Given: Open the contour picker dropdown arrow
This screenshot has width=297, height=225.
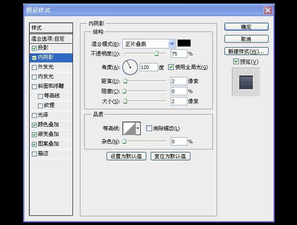Looking at the screenshot, I should pyautogui.click(x=138, y=128).
